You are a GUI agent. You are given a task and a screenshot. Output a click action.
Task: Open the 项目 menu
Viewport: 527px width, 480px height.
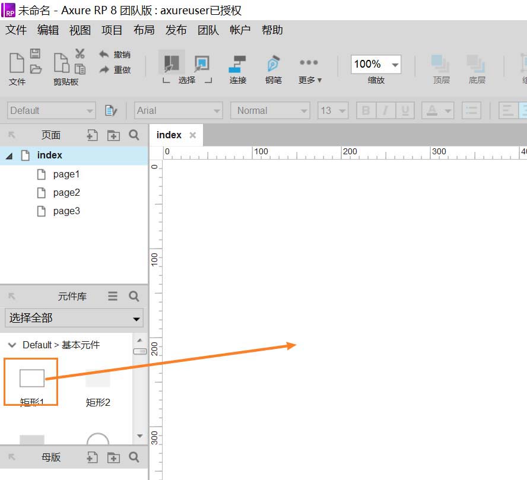pyautogui.click(x=112, y=30)
